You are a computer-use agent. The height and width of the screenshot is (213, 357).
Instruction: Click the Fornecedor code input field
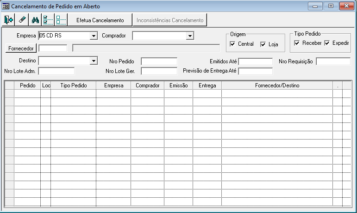[53, 49]
